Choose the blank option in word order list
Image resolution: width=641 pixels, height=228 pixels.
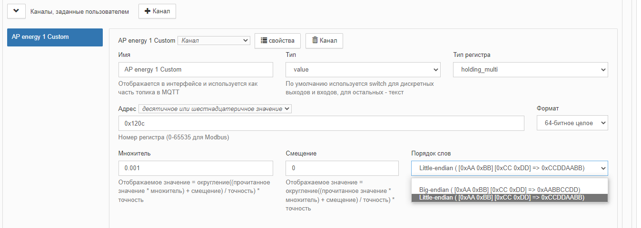point(510,182)
